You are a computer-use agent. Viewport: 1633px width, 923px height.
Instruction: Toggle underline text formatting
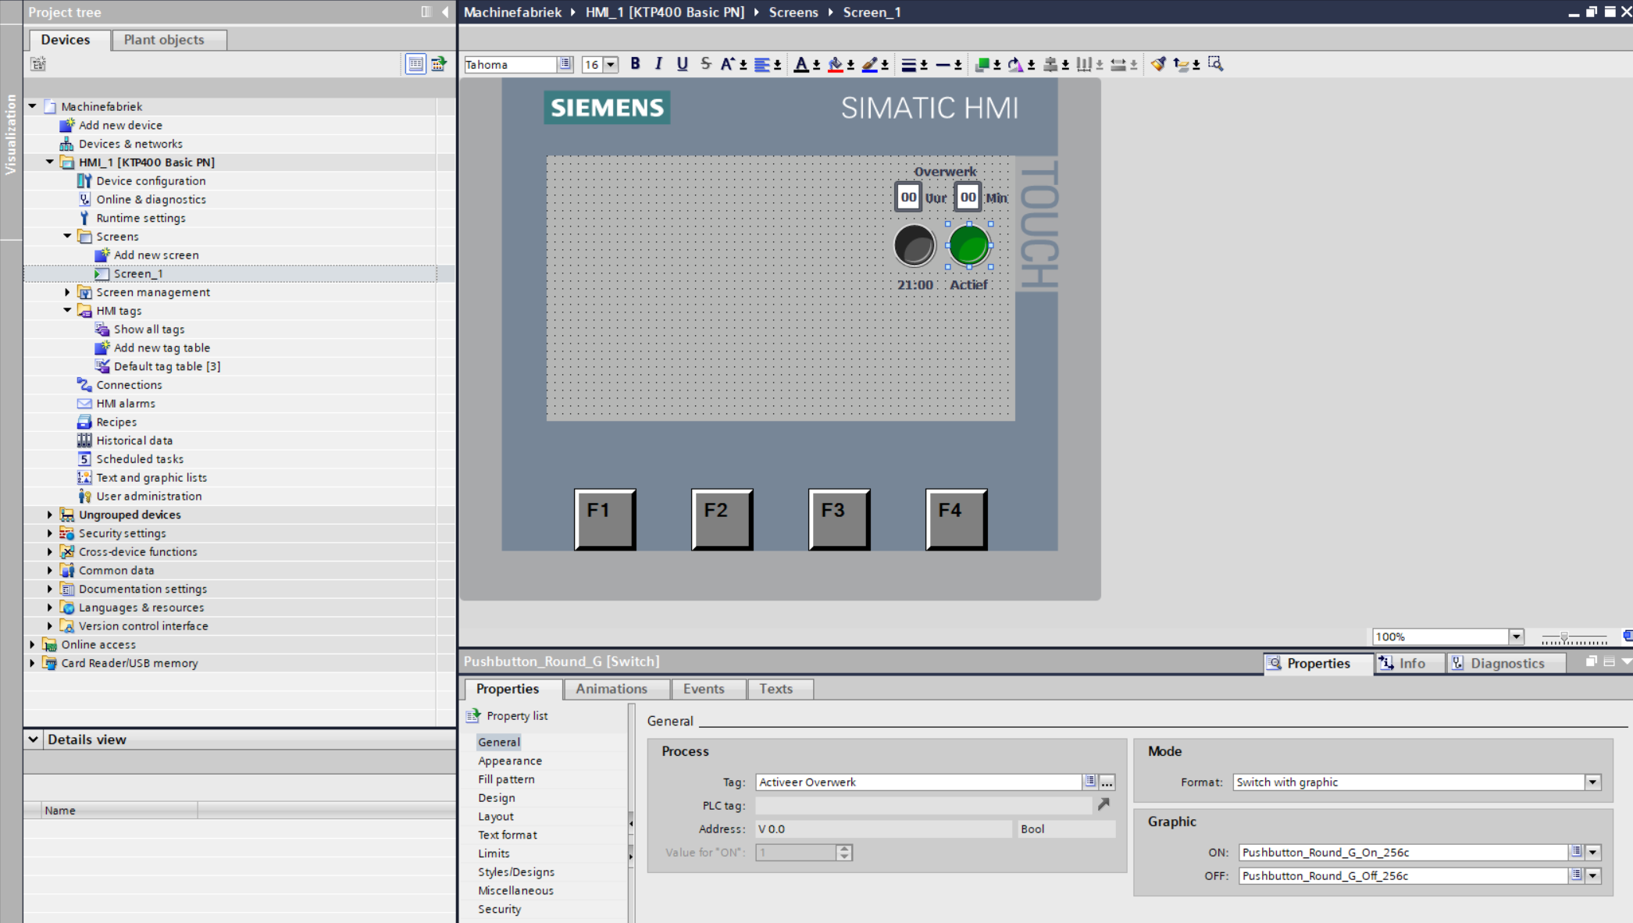[682, 64]
